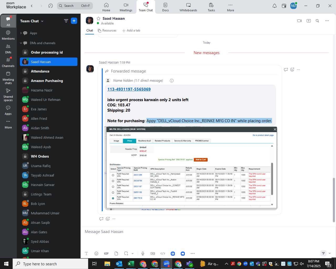The width and height of the screenshot is (336, 269).
Task: Record an audio message with microphone icon
Action: click(x=143, y=254)
